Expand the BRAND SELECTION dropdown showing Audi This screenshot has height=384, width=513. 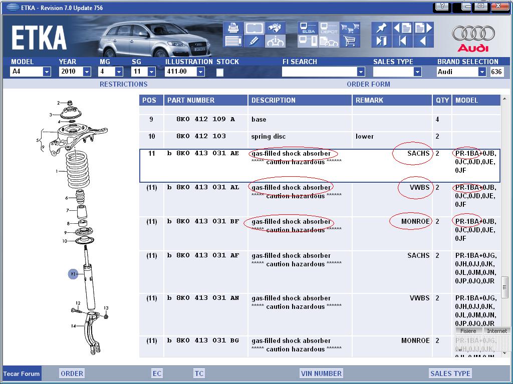[482, 72]
